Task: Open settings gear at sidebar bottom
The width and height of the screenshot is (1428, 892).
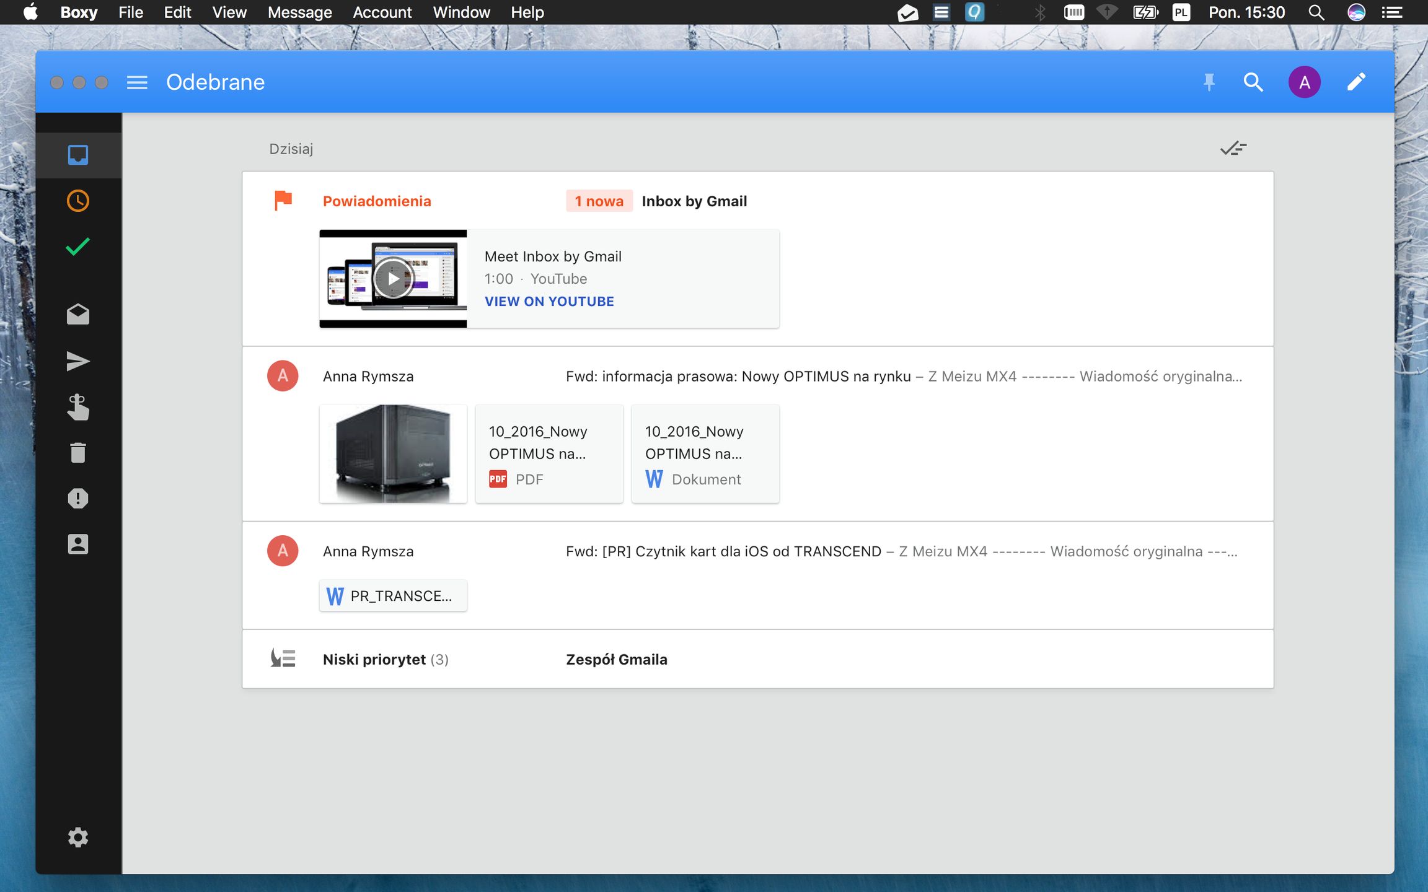Action: pos(78,837)
